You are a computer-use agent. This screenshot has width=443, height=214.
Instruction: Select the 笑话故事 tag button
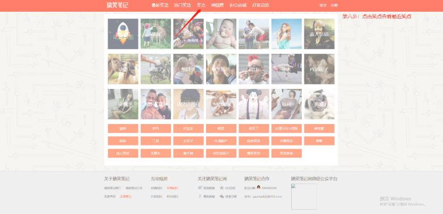point(286,153)
